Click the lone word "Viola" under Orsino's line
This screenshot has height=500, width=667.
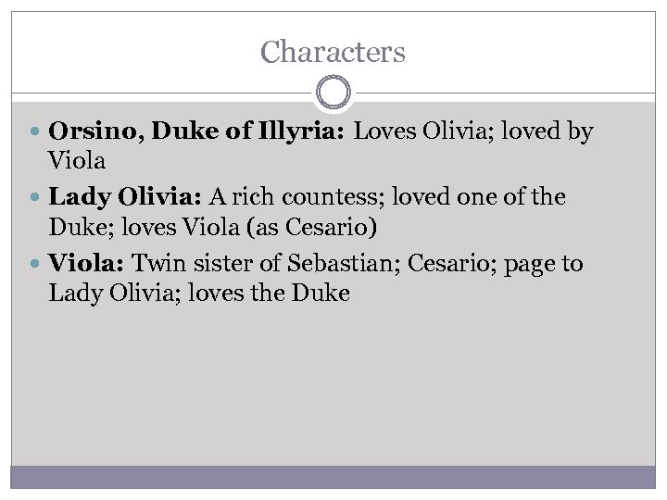coord(77,162)
